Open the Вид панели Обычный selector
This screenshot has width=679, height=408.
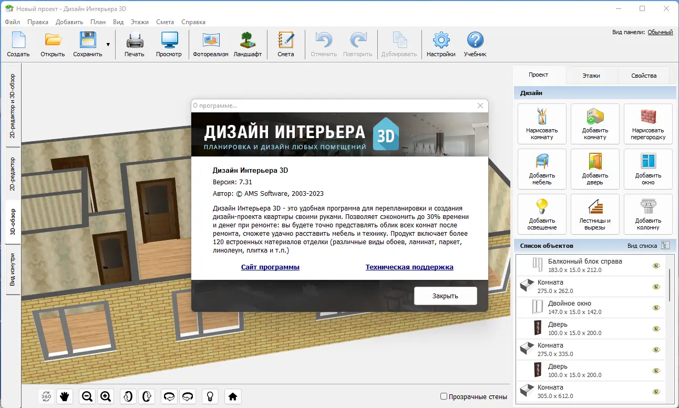[x=660, y=32]
